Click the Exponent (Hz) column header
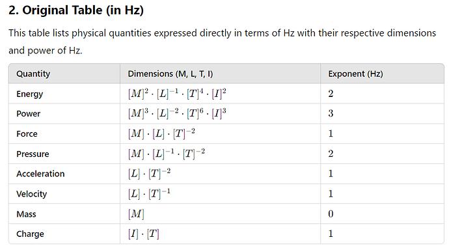 (355, 74)
